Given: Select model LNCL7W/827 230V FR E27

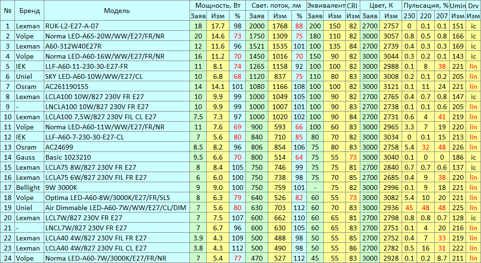Looking at the screenshot, I should point(116,228).
